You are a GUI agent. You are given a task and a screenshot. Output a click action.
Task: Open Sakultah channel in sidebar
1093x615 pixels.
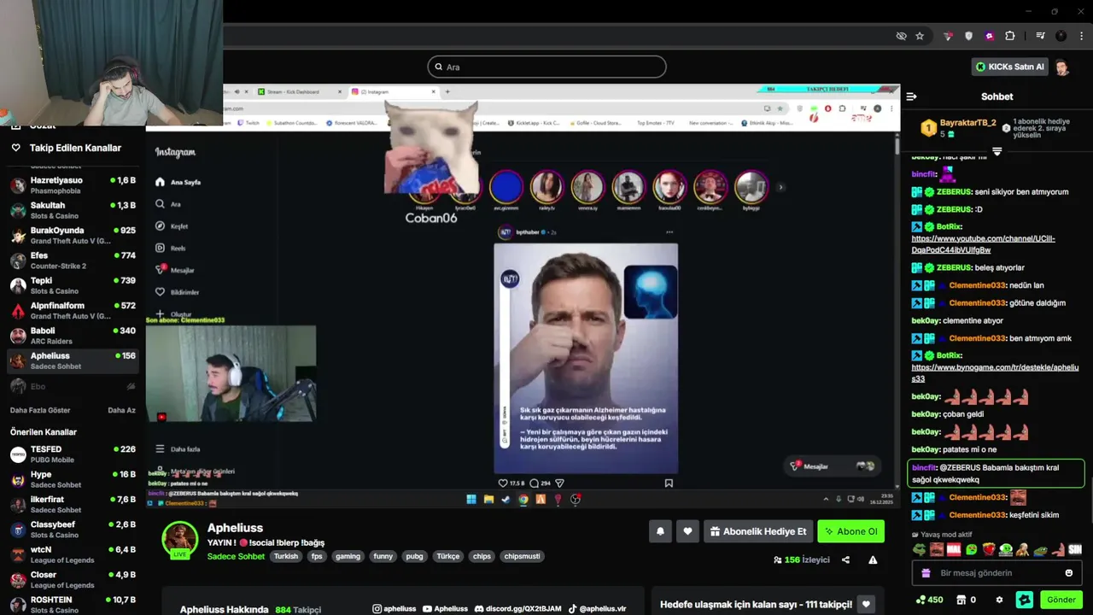(x=73, y=210)
